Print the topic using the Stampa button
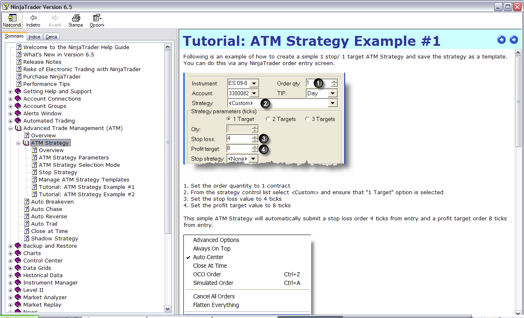 tap(75, 20)
